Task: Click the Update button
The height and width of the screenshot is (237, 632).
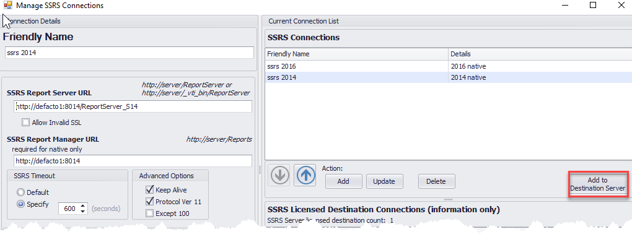Action: click(384, 181)
